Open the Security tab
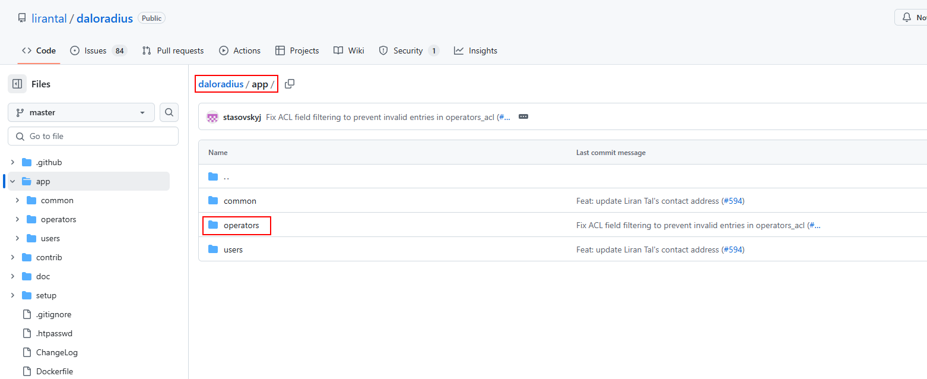 coord(409,50)
